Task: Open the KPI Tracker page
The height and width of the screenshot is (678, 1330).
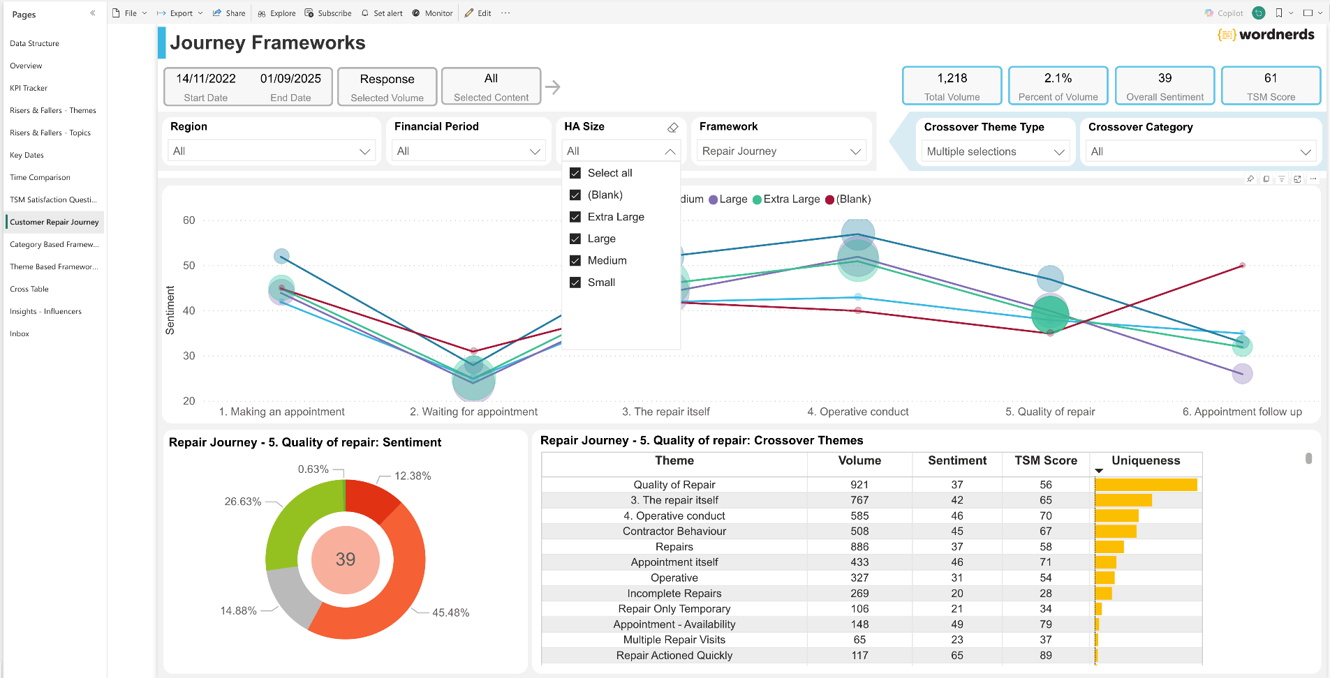Action: click(x=29, y=88)
